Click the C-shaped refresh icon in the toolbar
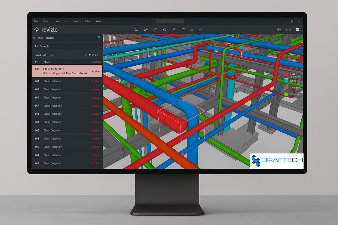Screen dimensions: 338x225 165,29
